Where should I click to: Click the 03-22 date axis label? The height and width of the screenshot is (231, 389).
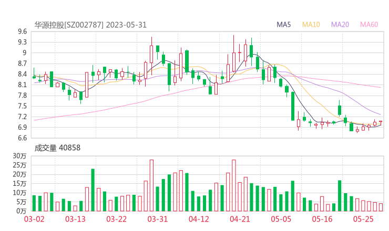[x=116, y=219]
